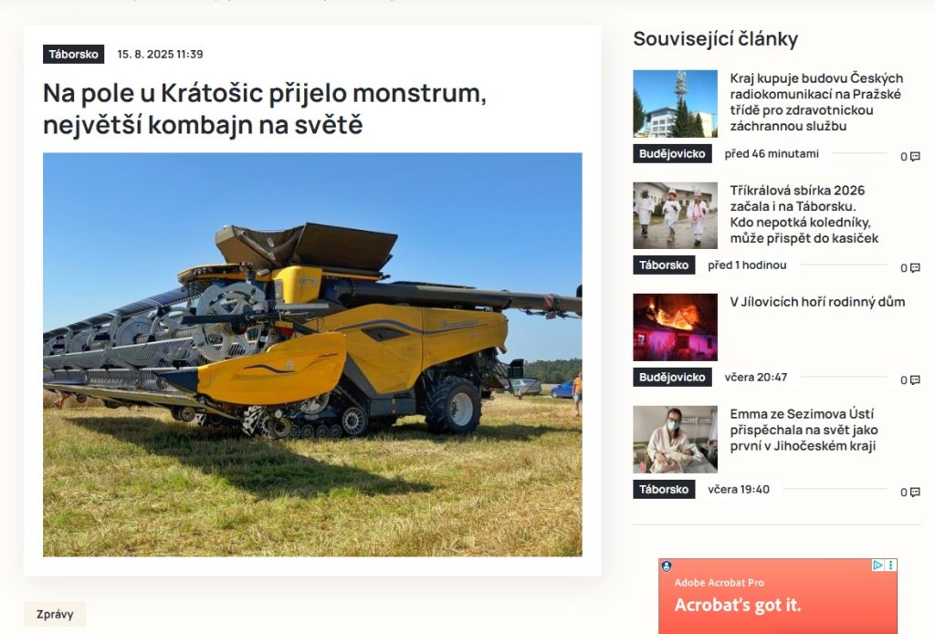Open the Táborsko category tag above headline
The width and height of the screenshot is (935, 634).
click(x=73, y=54)
